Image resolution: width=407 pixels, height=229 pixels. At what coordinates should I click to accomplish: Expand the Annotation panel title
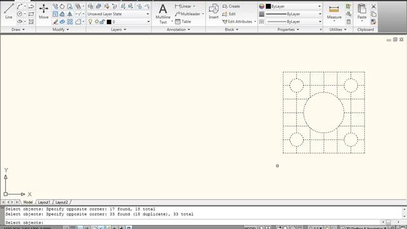point(178,30)
